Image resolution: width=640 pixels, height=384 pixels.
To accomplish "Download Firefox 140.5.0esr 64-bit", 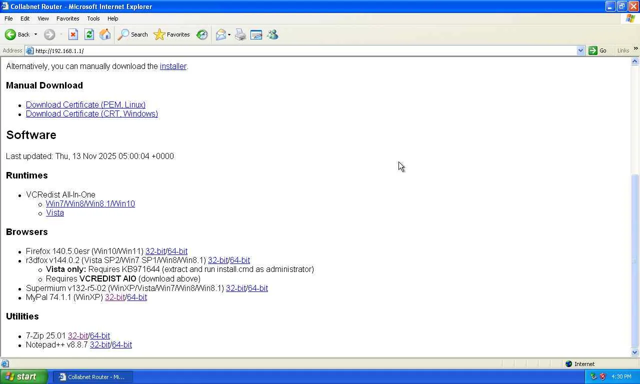I will 177,251.
